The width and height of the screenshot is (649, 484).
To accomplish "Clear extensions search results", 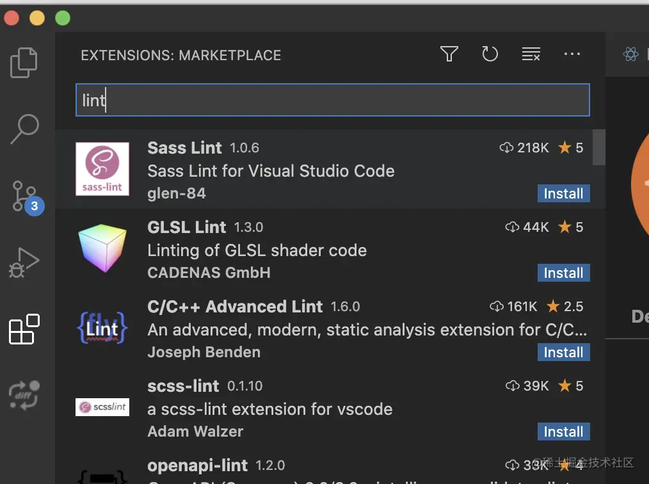I will (x=531, y=54).
